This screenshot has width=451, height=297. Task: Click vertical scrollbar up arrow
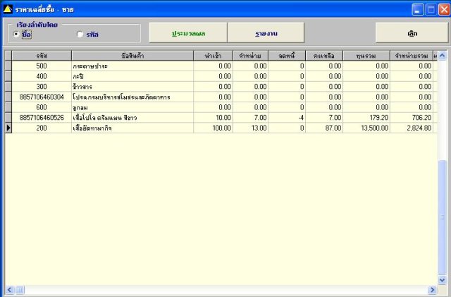pos(442,55)
